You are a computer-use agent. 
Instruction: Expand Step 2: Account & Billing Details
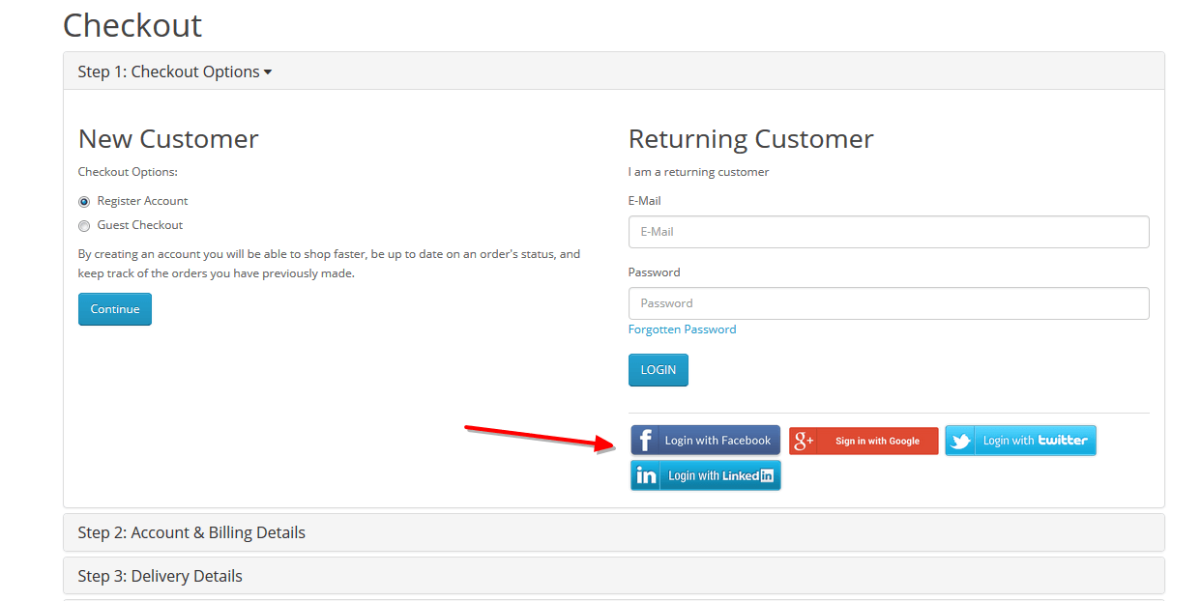click(x=191, y=532)
